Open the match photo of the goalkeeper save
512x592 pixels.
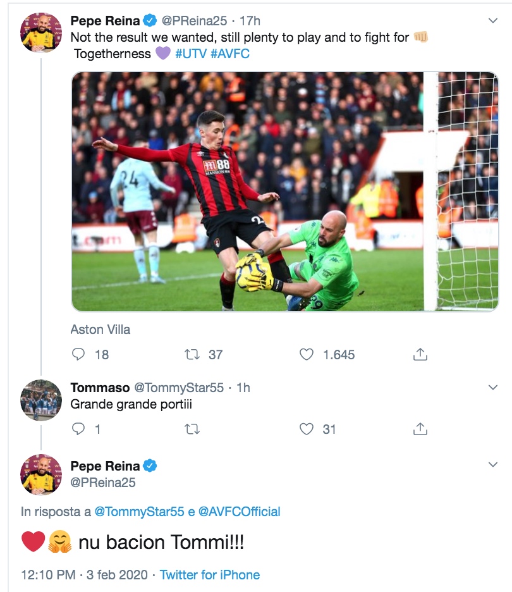[284, 191]
